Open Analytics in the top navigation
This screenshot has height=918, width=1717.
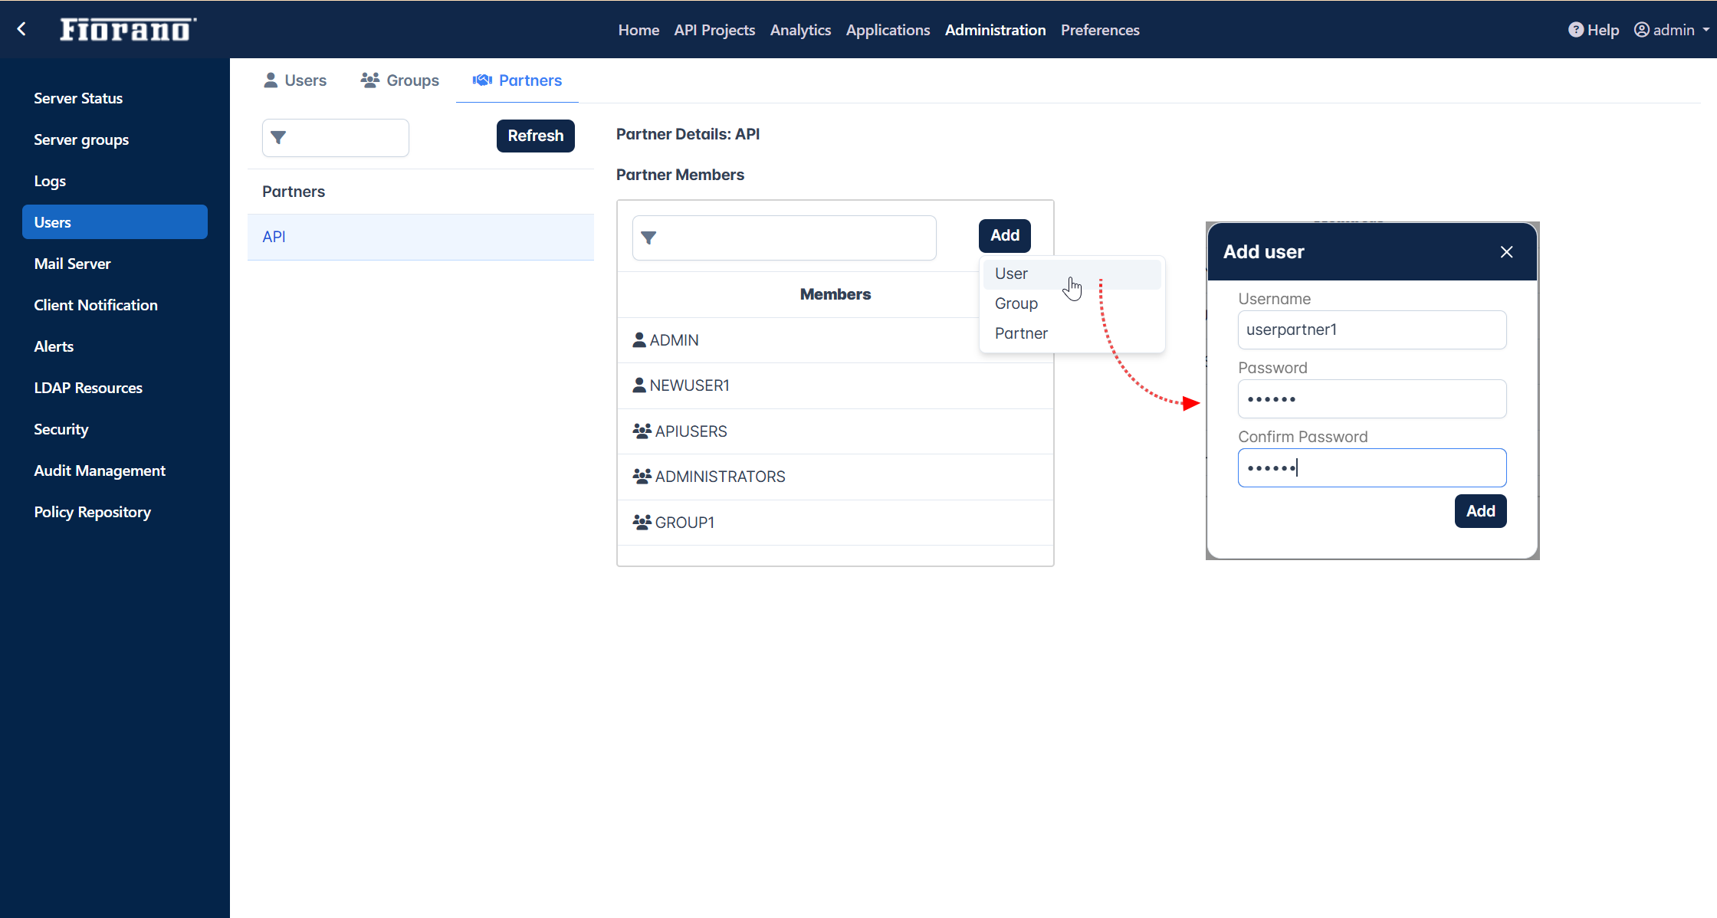(800, 30)
